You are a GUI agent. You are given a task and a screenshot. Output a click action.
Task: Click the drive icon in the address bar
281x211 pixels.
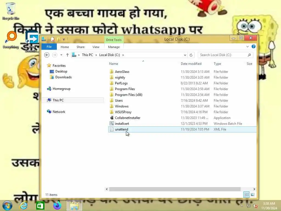[x=74, y=55]
